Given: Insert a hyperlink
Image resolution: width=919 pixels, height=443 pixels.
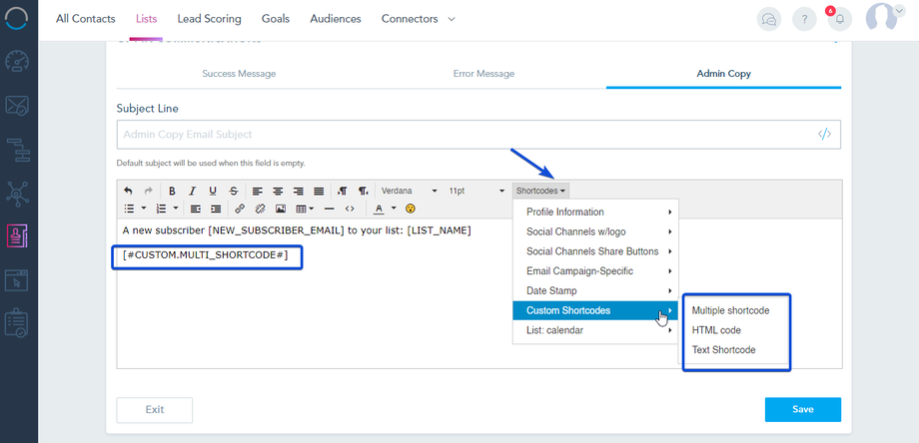Looking at the screenshot, I should pos(240,209).
